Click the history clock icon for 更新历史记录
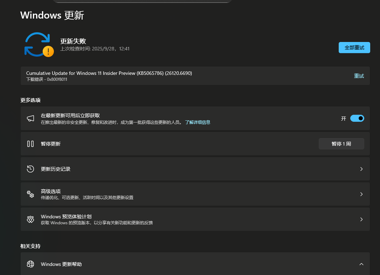Viewport: 380px width, 275px height. [30, 169]
